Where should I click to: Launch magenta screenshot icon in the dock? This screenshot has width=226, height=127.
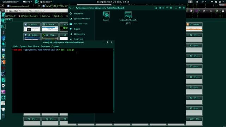coord(3,92)
